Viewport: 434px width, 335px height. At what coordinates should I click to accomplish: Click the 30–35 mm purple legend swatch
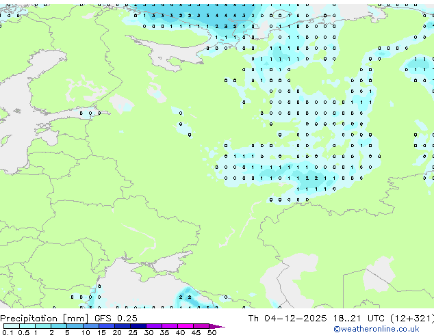click(154, 326)
